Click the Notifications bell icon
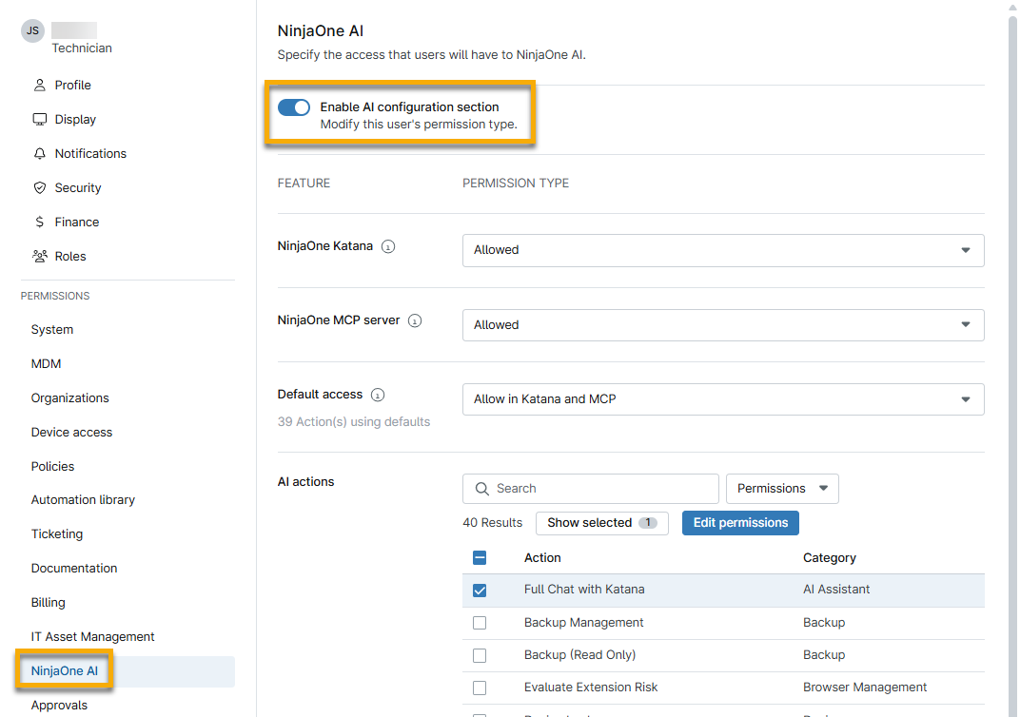Screen dimensions: 1020x717 click(x=40, y=153)
